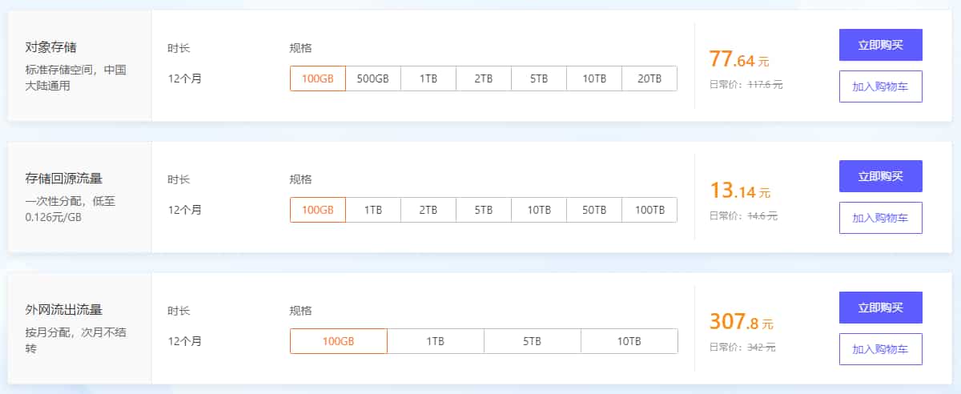
Task: Add outbound traffic package to cart
Action: coord(880,349)
